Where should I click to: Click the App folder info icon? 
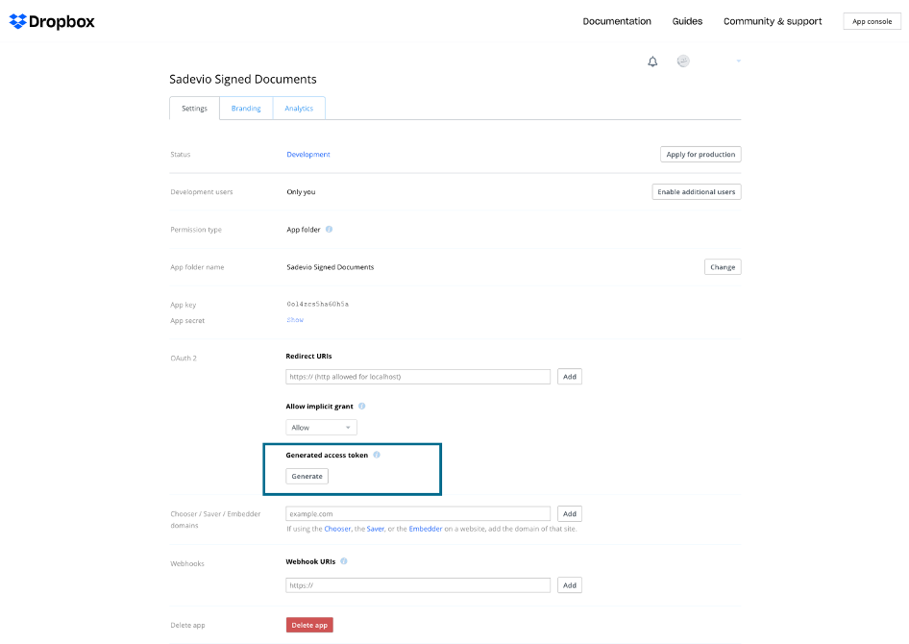[x=329, y=229]
